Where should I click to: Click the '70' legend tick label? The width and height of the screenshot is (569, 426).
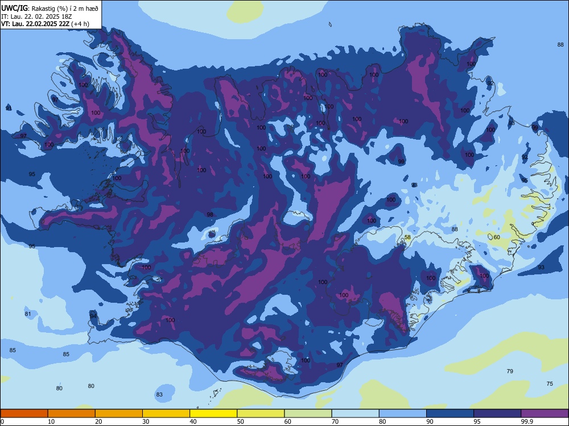tap(335, 421)
